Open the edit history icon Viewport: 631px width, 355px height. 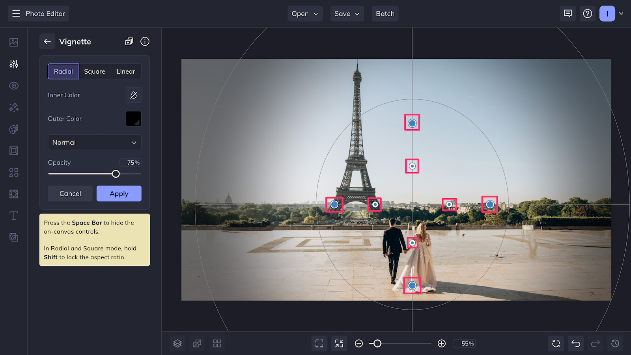tap(615, 343)
